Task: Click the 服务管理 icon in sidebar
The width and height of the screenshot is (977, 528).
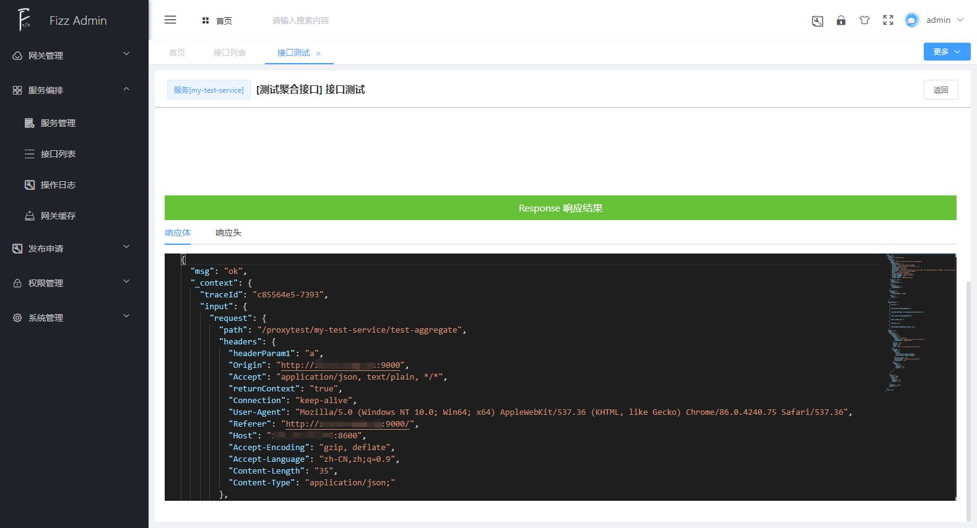Action: (x=30, y=123)
